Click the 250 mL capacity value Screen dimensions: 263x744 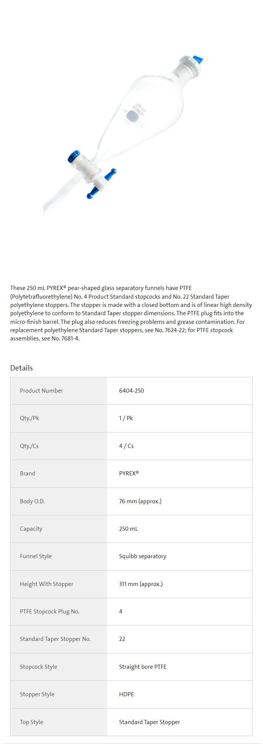[x=128, y=529]
